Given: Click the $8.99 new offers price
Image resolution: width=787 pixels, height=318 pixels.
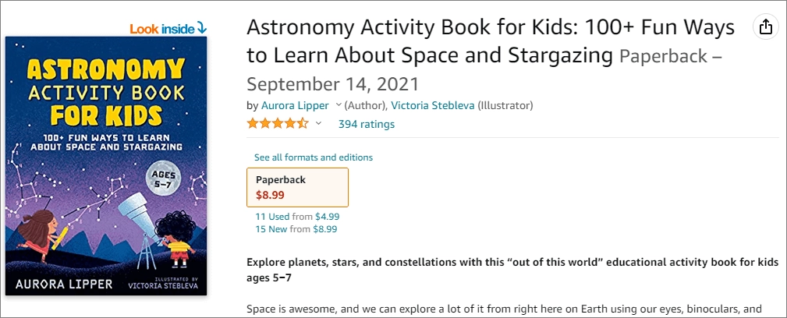Looking at the screenshot, I should (324, 229).
